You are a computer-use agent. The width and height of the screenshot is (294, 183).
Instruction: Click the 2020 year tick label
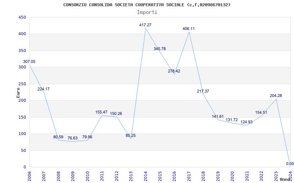click(233, 176)
